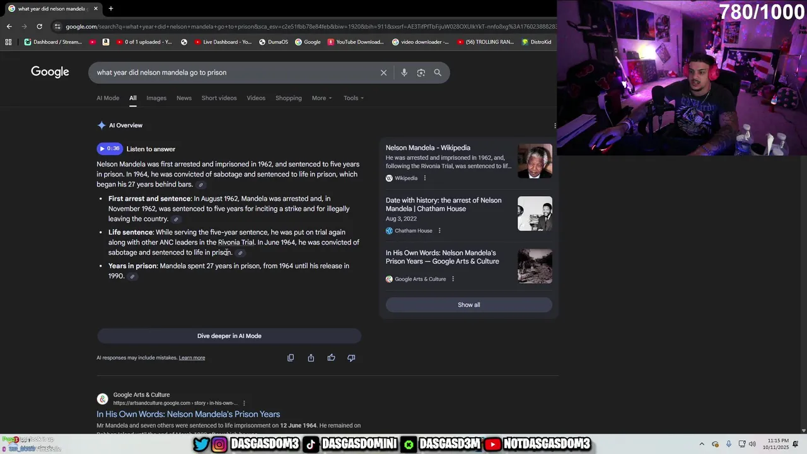807x454 pixels.
Task: Click Show all sources button
Action: point(469,305)
